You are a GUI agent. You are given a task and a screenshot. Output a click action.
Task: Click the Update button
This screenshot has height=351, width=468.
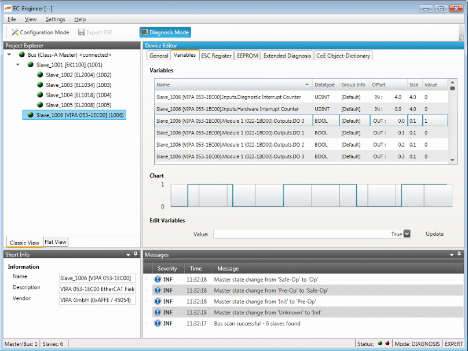coord(434,233)
